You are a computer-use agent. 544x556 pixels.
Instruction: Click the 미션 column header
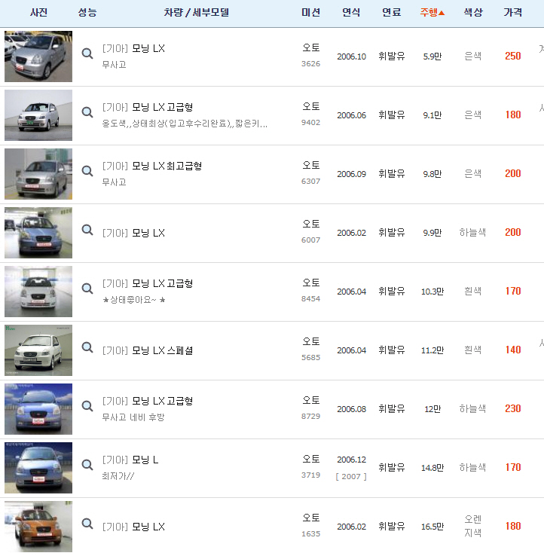(x=310, y=12)
